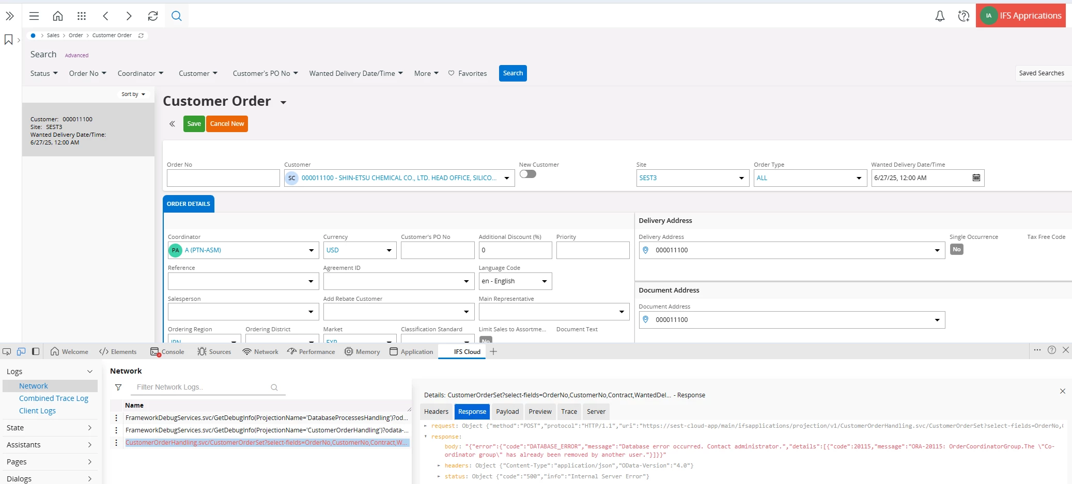Image resolution: width=1072 pixels, height=484 pixels.
Task: Navigate back with the left arrow
Action: click(105, 16)
